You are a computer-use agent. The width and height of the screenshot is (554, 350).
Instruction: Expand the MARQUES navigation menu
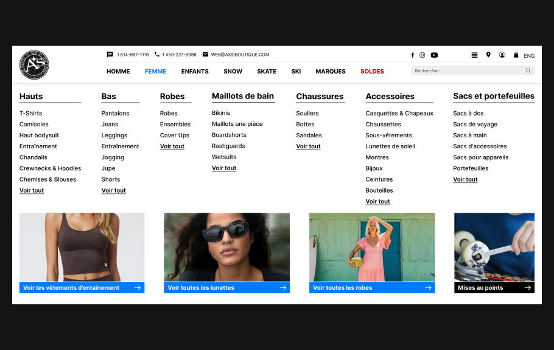[331, 71]
